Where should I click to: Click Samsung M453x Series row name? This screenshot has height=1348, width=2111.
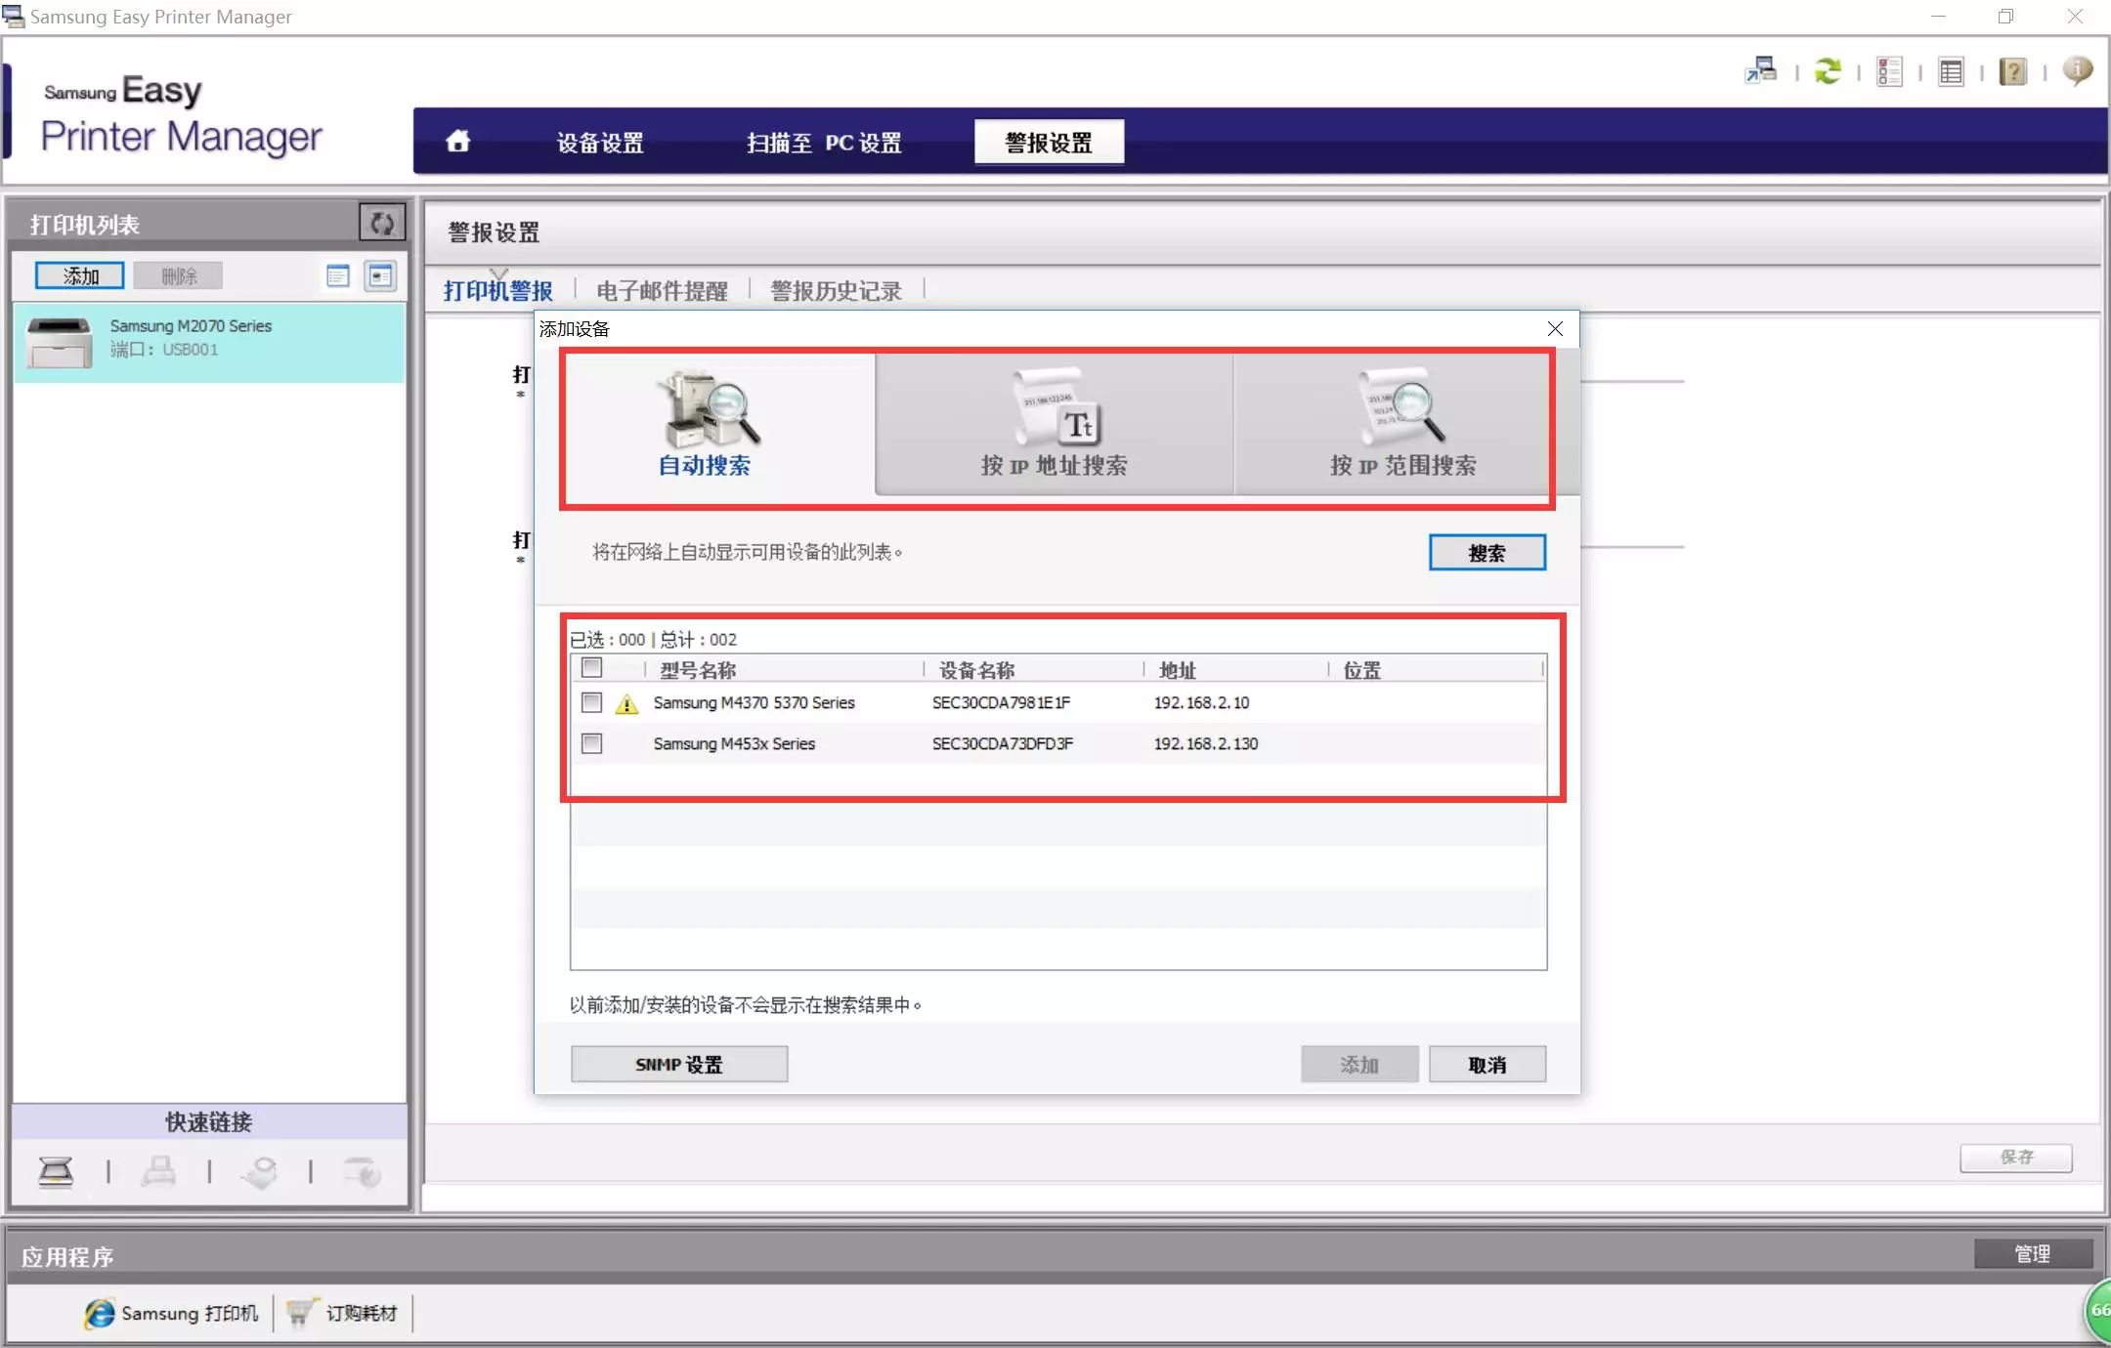(734, 743)
